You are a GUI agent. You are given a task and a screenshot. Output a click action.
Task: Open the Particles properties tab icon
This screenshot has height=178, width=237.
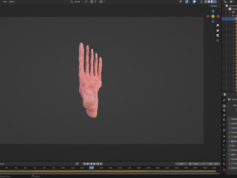coord(224,145)
